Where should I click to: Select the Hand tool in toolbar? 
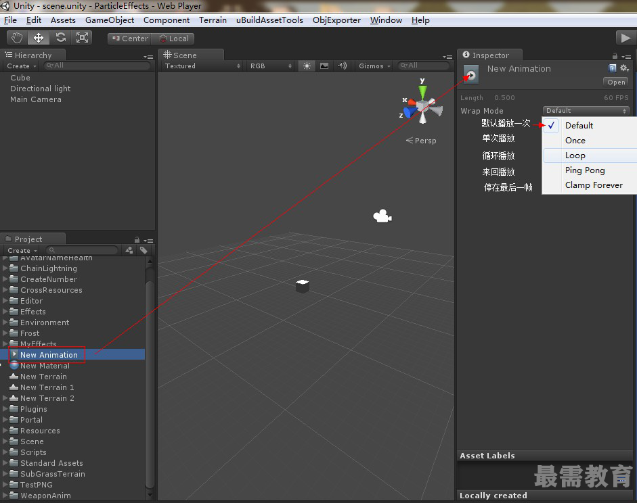click(x=17, y=38)
